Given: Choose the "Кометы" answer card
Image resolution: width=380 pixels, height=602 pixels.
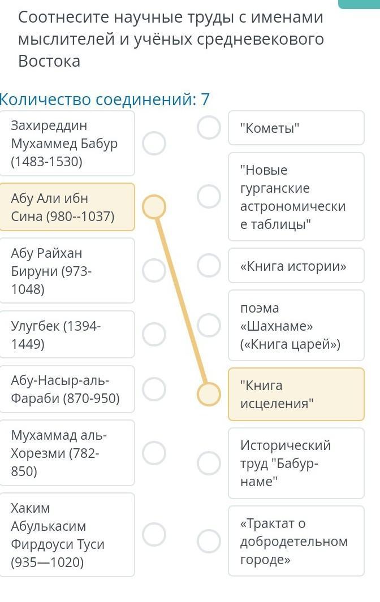Looking at the screenshot, I should 296,128.
